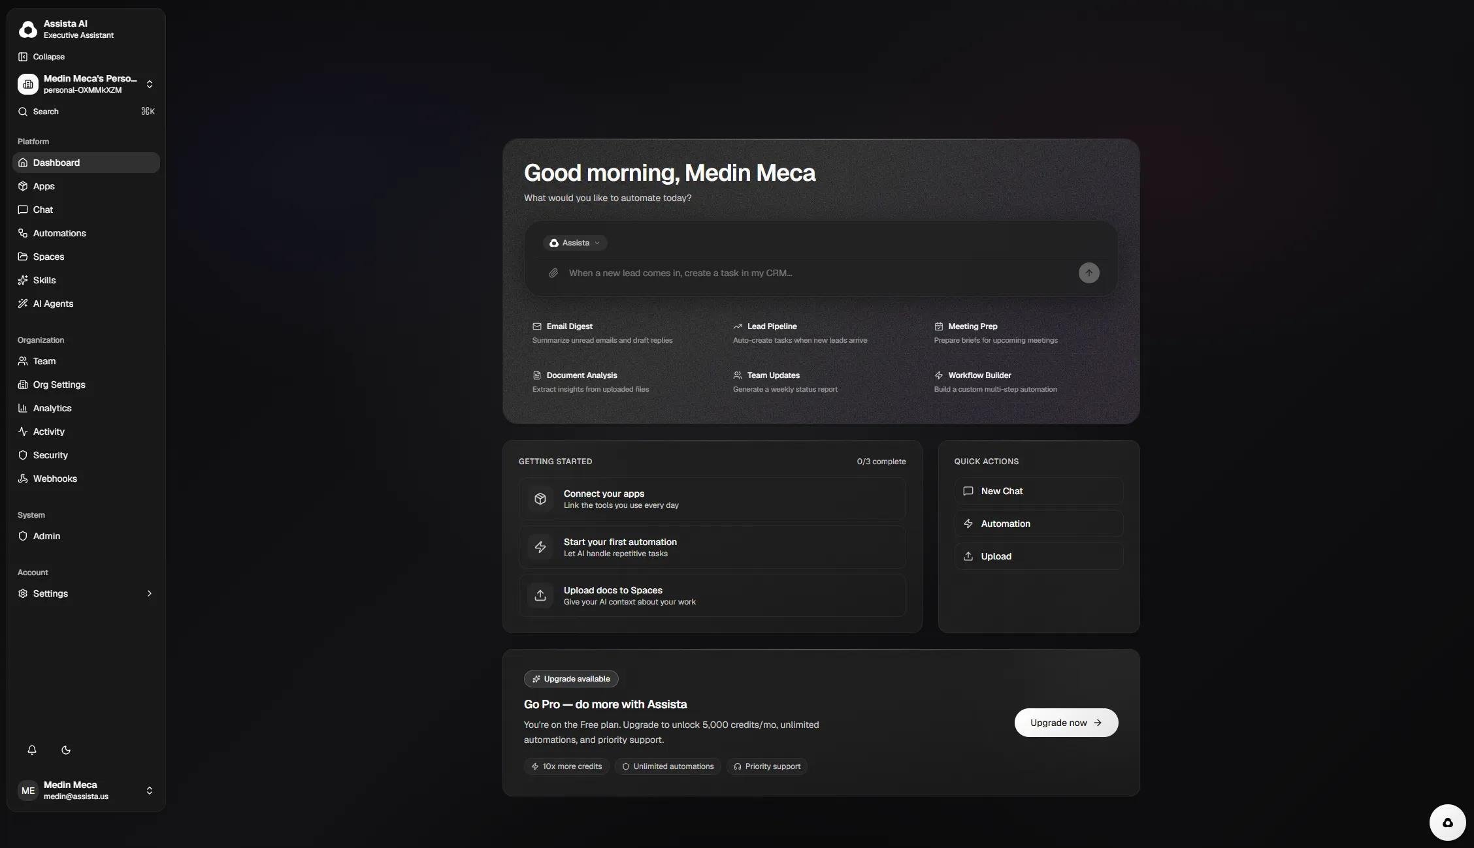Expand the Settings chevron arrow
This screenshot has width=1474, height=848.
(x=150, y=593)
